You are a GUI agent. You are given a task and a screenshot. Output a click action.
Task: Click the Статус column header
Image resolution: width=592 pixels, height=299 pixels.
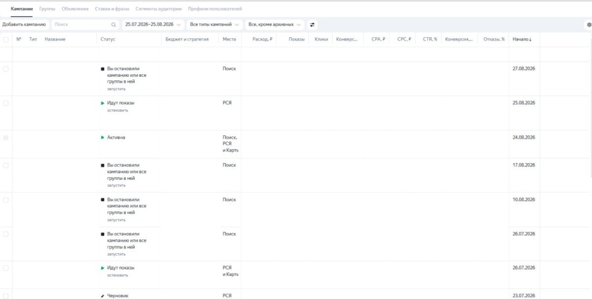(108, 39)
